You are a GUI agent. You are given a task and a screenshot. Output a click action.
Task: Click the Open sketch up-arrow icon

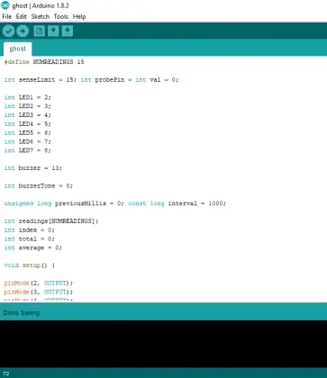[x=53, y=31]
